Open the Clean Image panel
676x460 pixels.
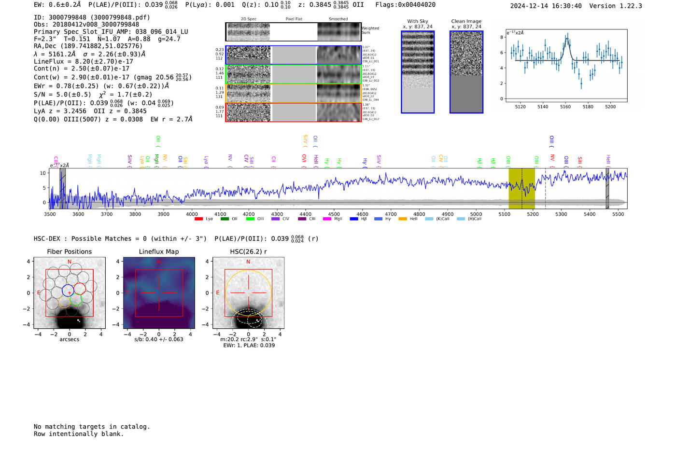[466, 72]
